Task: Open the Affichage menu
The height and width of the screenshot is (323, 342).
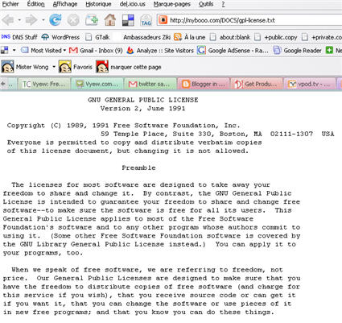Action: [x=65, y=4]
